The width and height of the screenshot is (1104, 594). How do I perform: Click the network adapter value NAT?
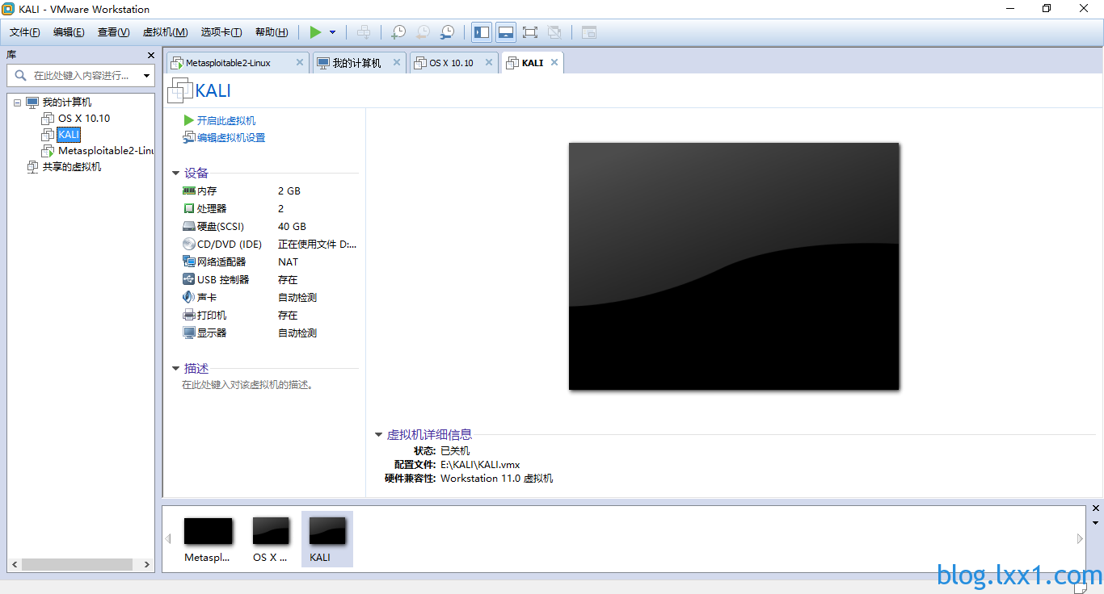point(288,262)
